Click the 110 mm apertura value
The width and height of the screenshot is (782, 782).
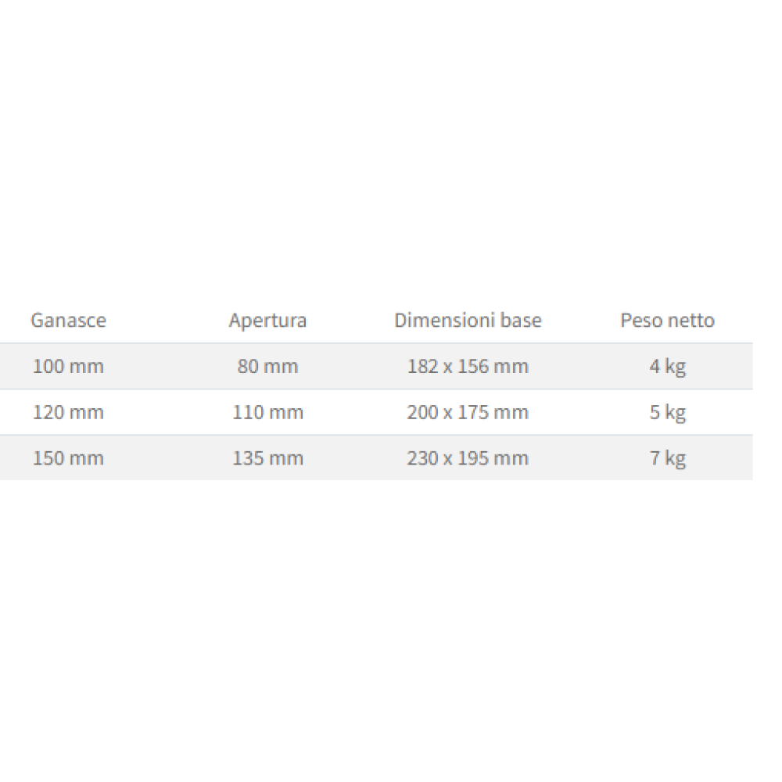coord(267,412)
